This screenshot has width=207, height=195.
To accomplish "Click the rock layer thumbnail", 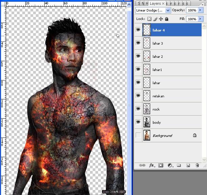I will coord(147,109).
